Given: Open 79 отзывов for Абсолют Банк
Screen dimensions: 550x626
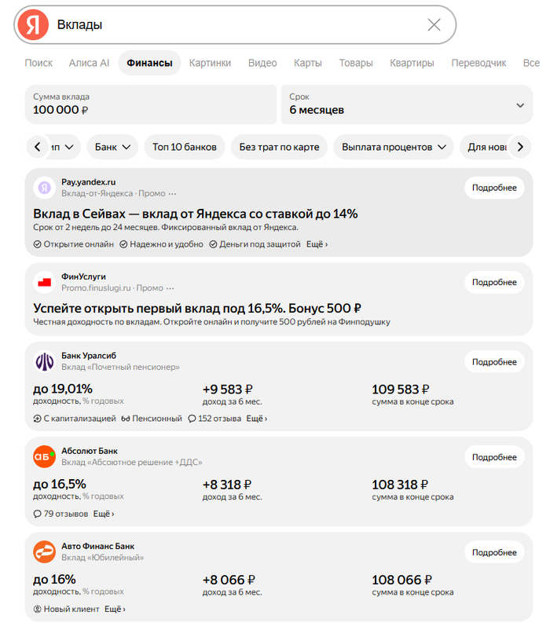Looking at the screenshot, I should pos(60,514).
